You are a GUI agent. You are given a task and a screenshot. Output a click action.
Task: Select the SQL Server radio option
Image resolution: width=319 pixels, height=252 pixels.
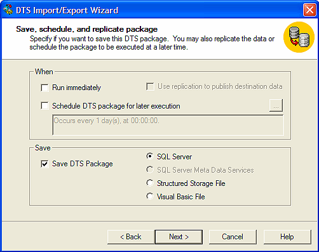point(150,156)
